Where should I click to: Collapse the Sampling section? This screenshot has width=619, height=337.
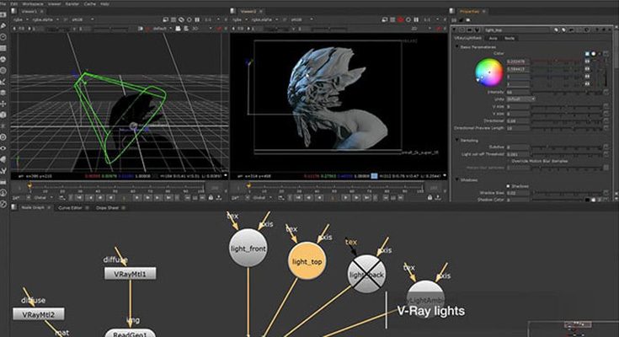[456, 140]
